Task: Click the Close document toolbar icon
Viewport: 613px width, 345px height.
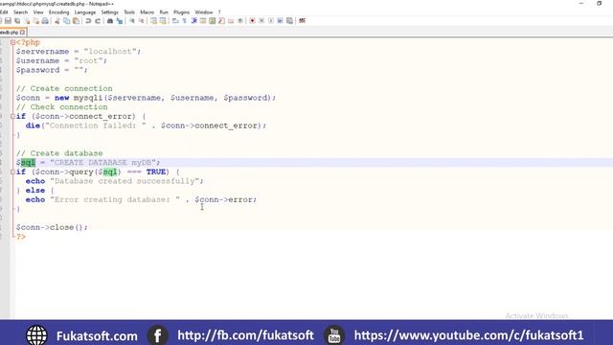Action: pos(27,21)
